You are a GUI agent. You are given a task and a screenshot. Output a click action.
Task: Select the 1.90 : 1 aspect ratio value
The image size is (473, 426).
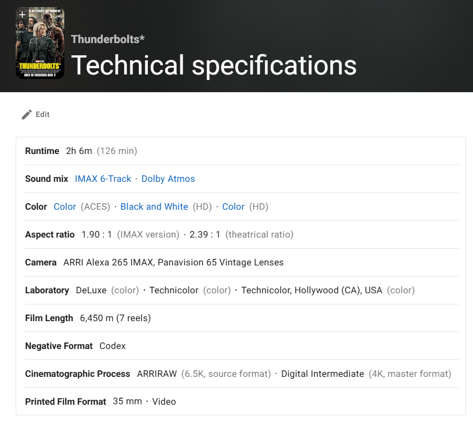click(97, 235)
